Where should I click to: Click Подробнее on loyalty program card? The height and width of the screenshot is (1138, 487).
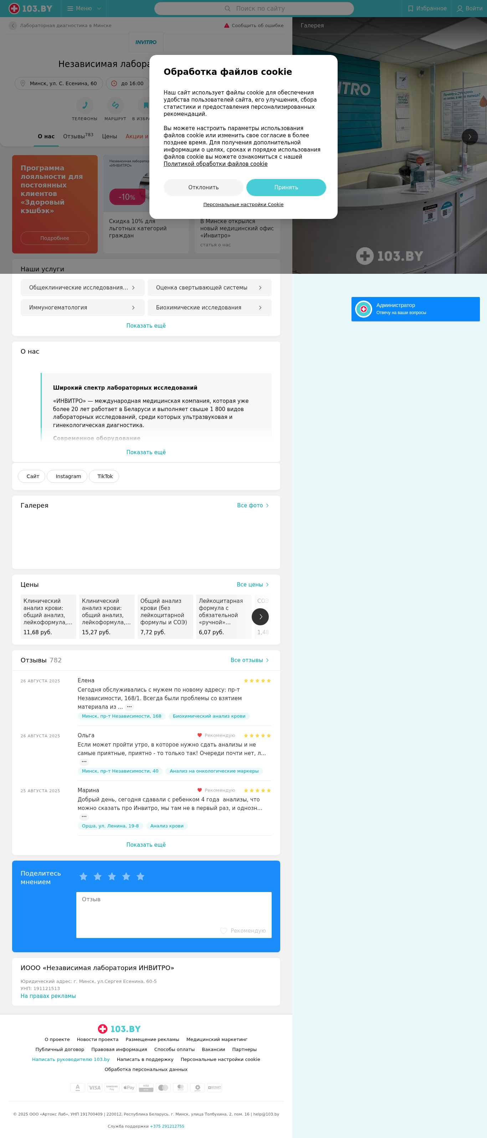pos(55,238)
